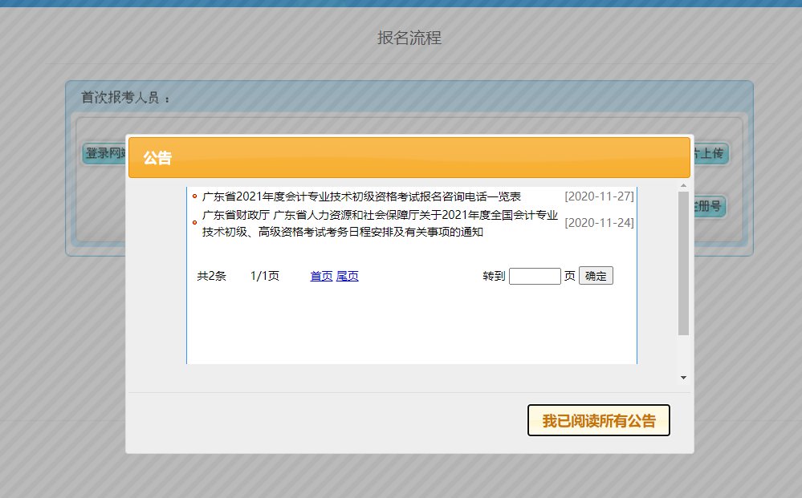Click the bullet icon beside the first announcement
The height and width of the screenshot is (498, 802).
[x=194, y=196]
